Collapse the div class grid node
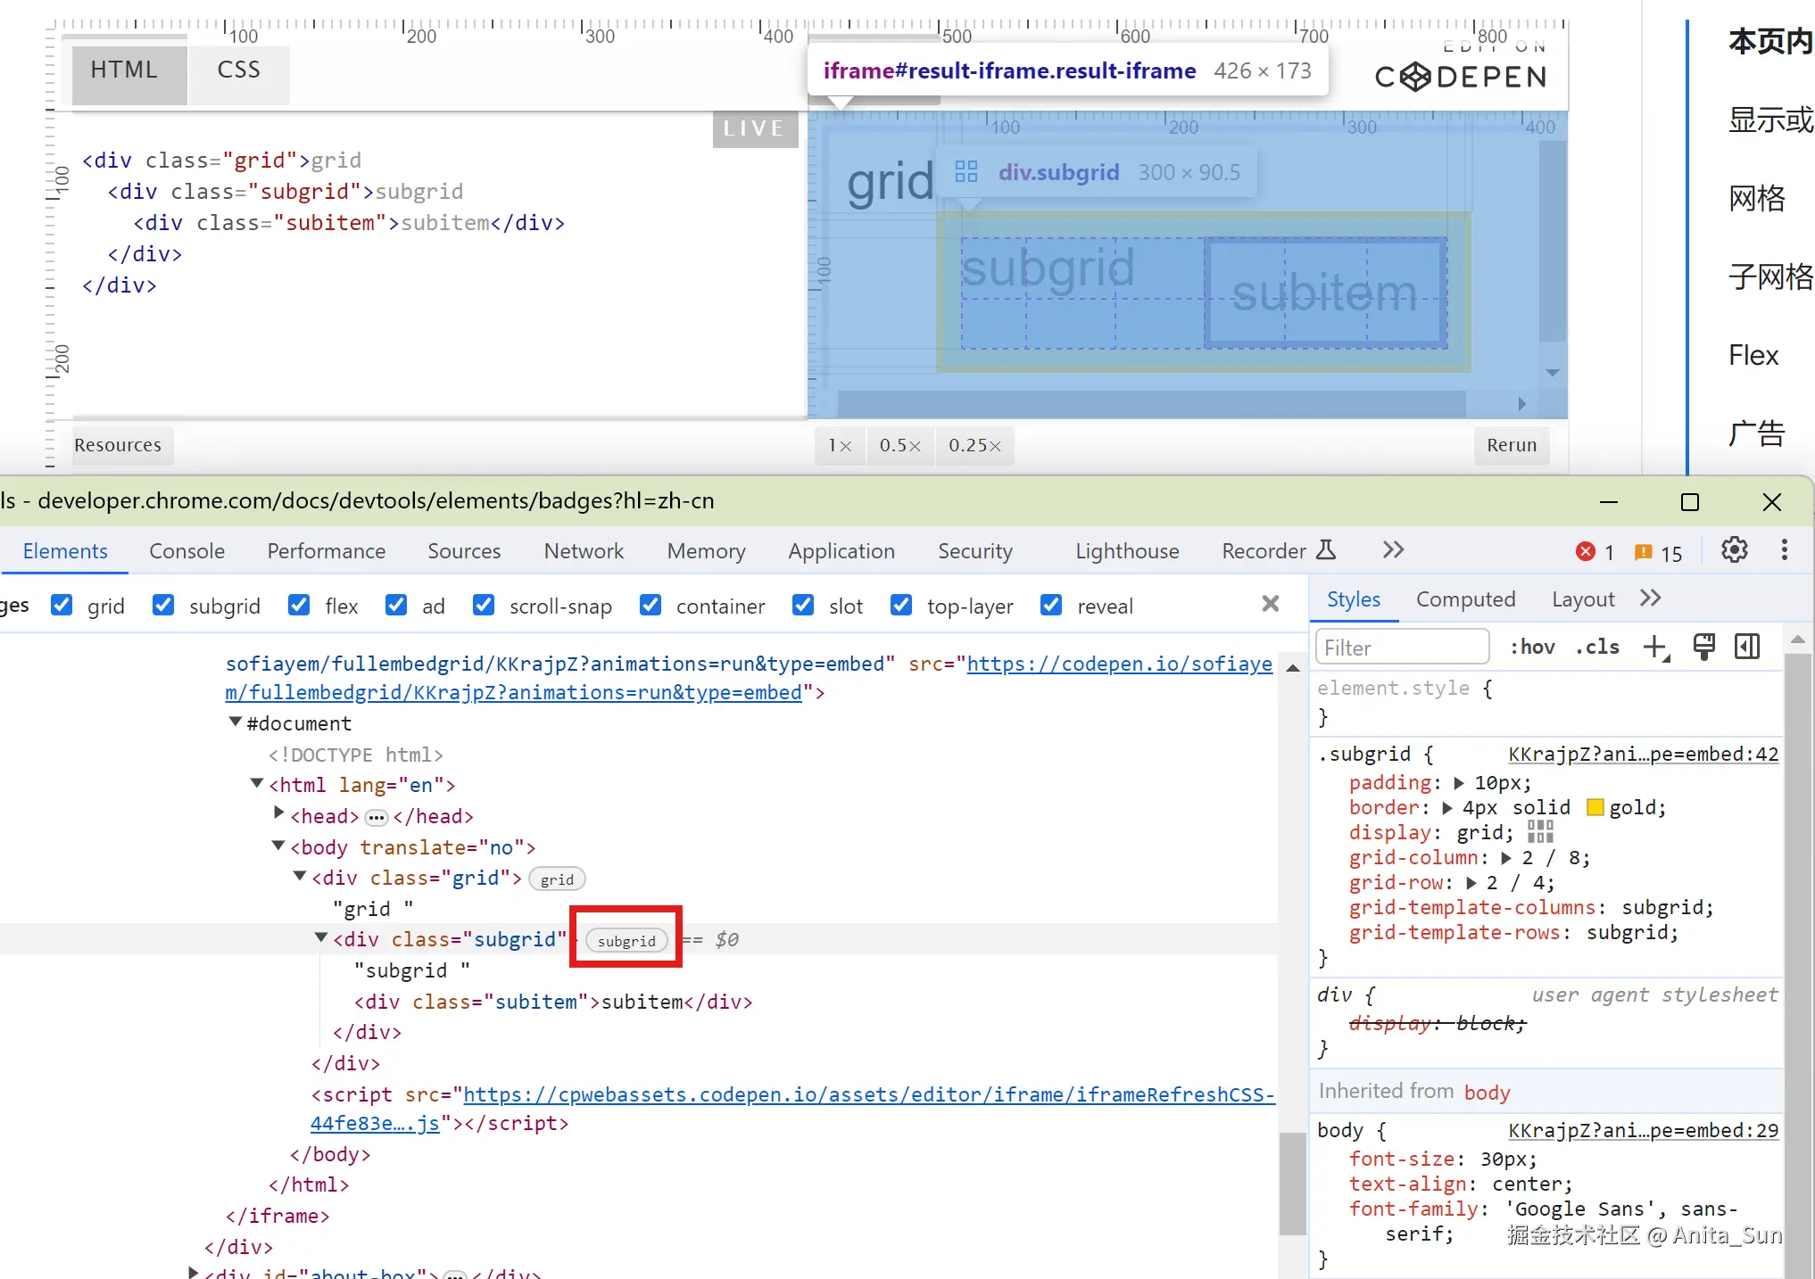This screenshot has height=1279, width=1815. pyautogui.click(x=300, y=876)
